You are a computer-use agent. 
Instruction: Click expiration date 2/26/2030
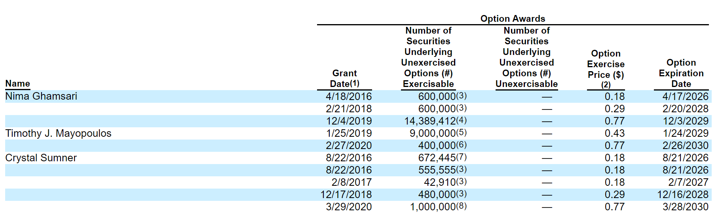686,145
